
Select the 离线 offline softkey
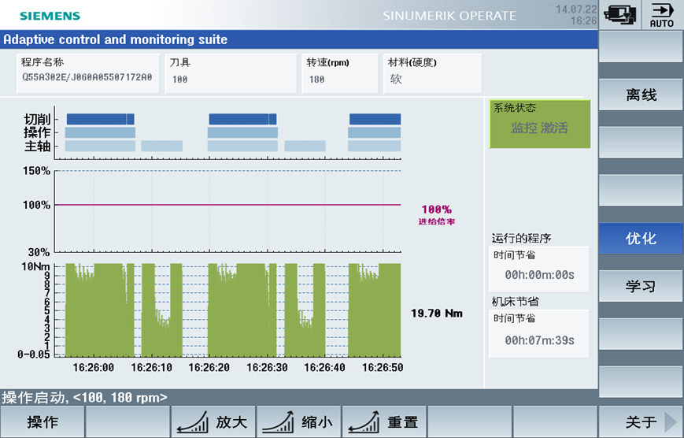pos(641,95)
